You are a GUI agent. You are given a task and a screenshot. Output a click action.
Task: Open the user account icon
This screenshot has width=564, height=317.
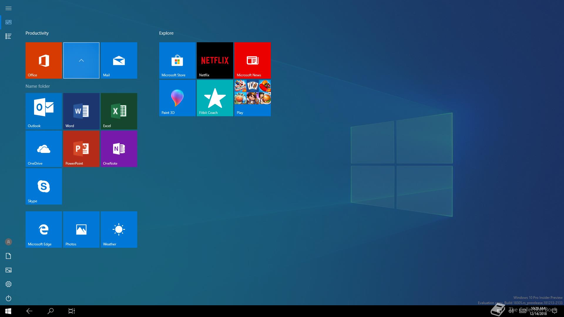pos(9,242)
